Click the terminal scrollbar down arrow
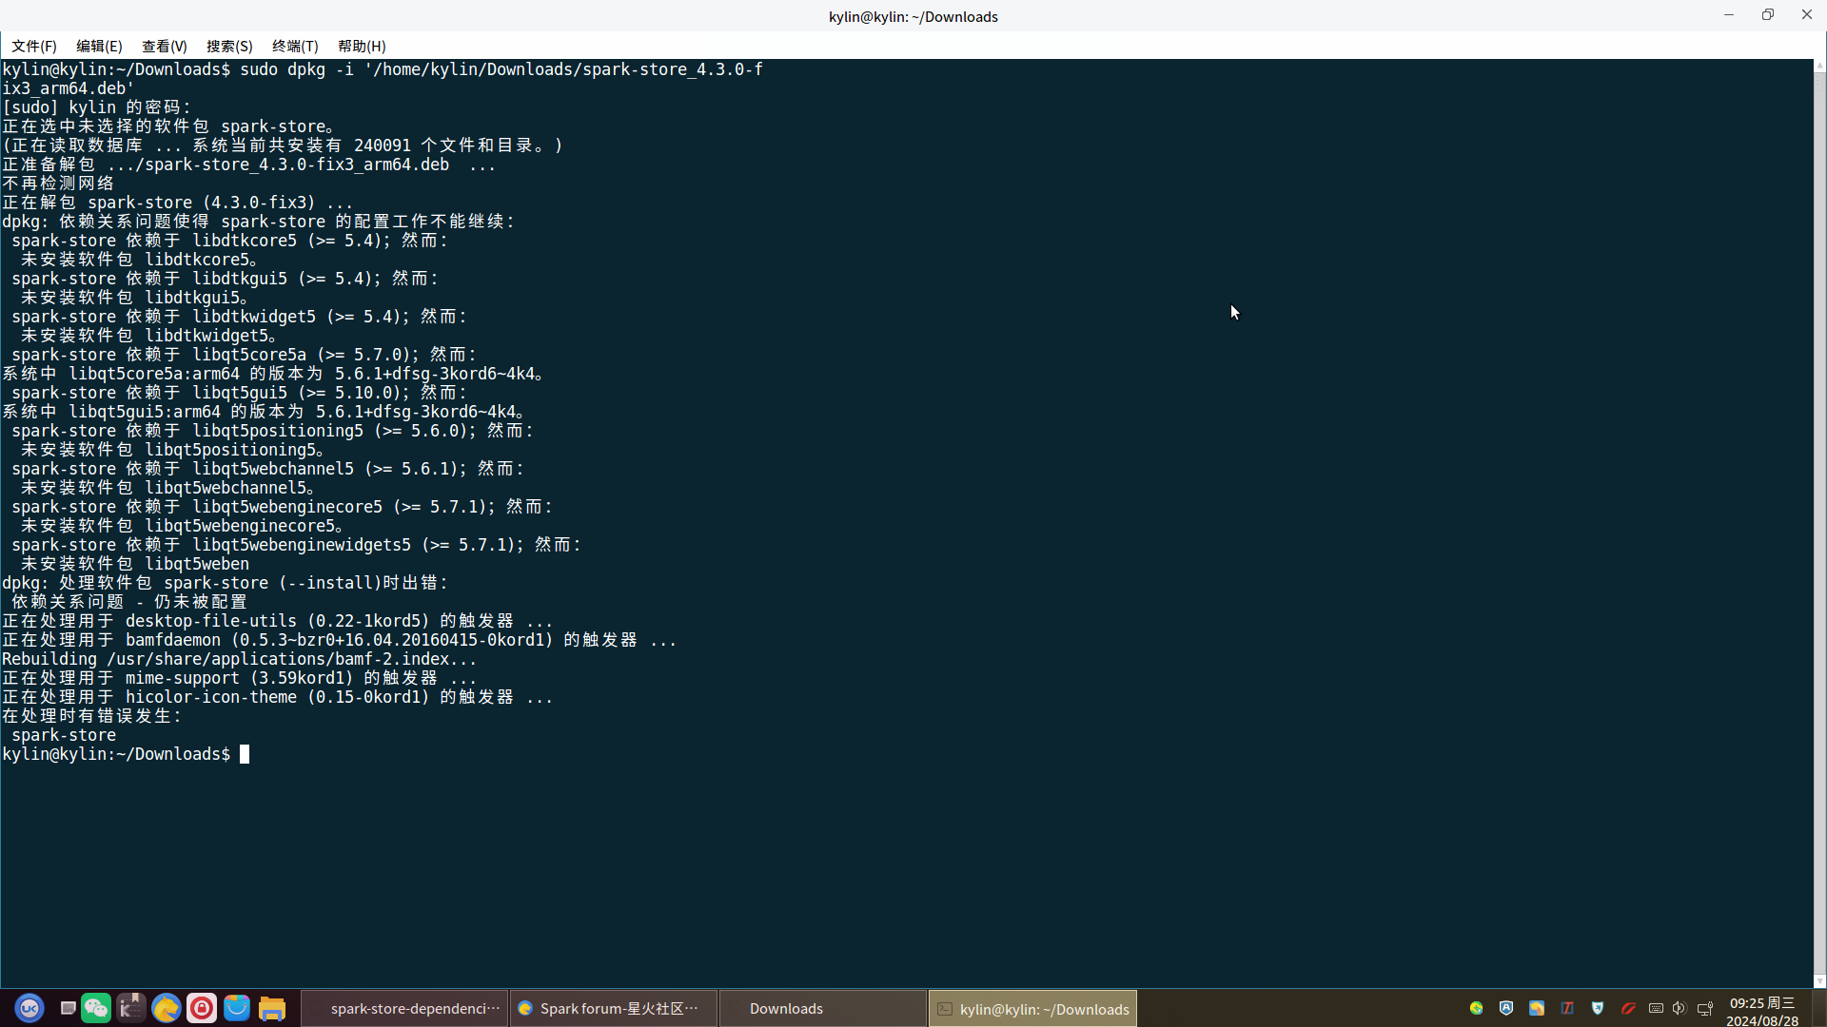1827x1027 pixels. [x=1819, y=981]
